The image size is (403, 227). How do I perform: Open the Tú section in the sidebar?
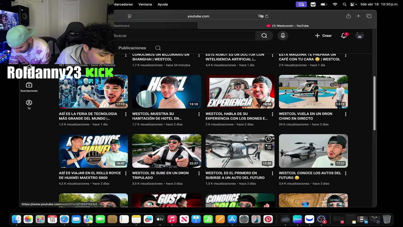(29, 105)
